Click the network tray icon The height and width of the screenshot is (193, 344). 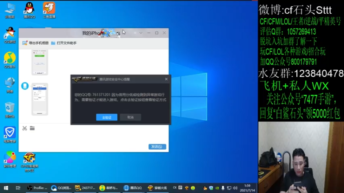229,188
